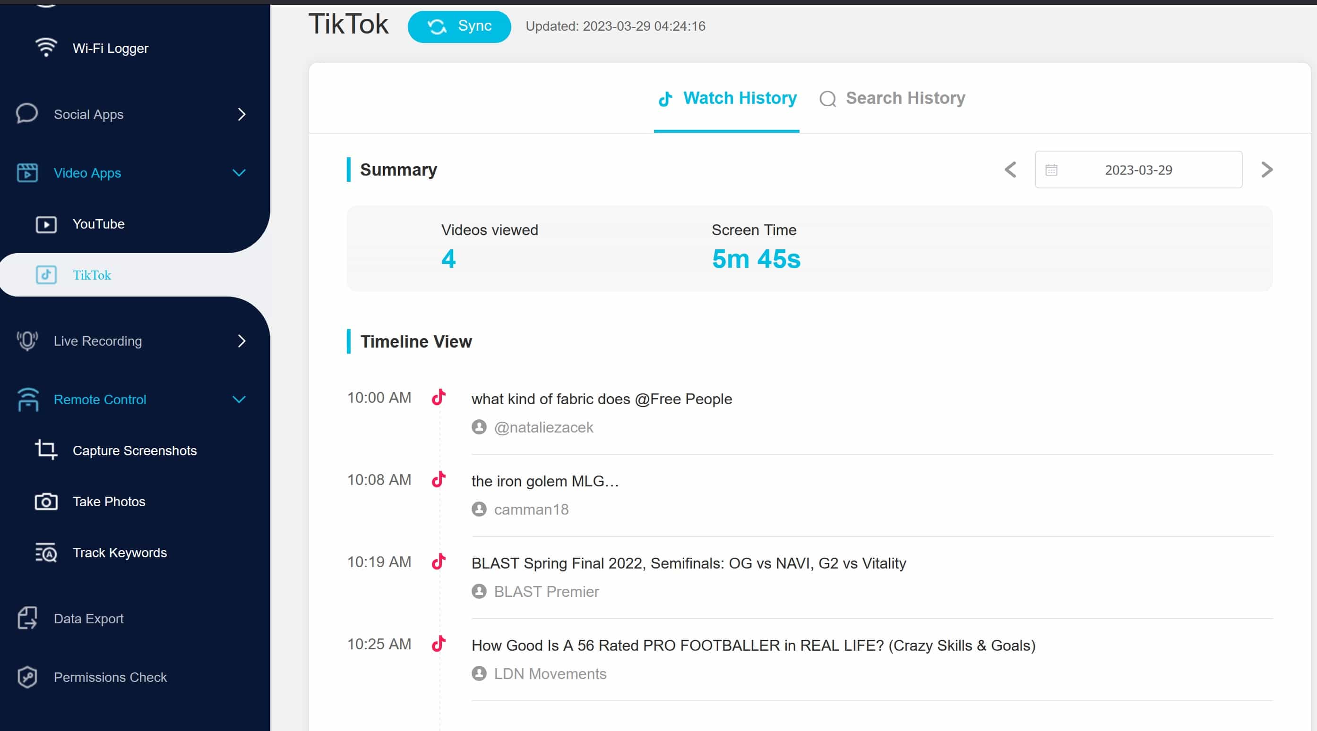Viewport: 1317px width, 731px height.
Task: Switch to the Search History tab
Action: click(x=892, y=98)
